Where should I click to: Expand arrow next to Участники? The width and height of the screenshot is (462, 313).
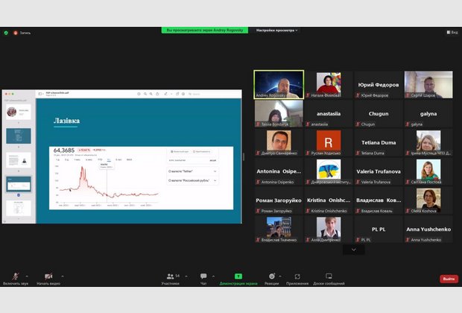click(x=186, y=276)
